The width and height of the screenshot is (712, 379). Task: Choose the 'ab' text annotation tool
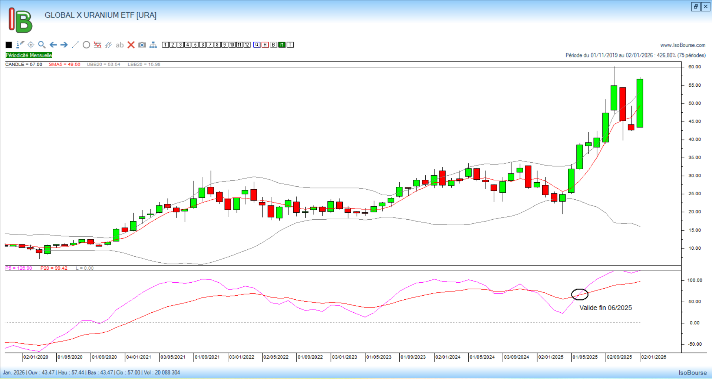click(x=119, y=45)
